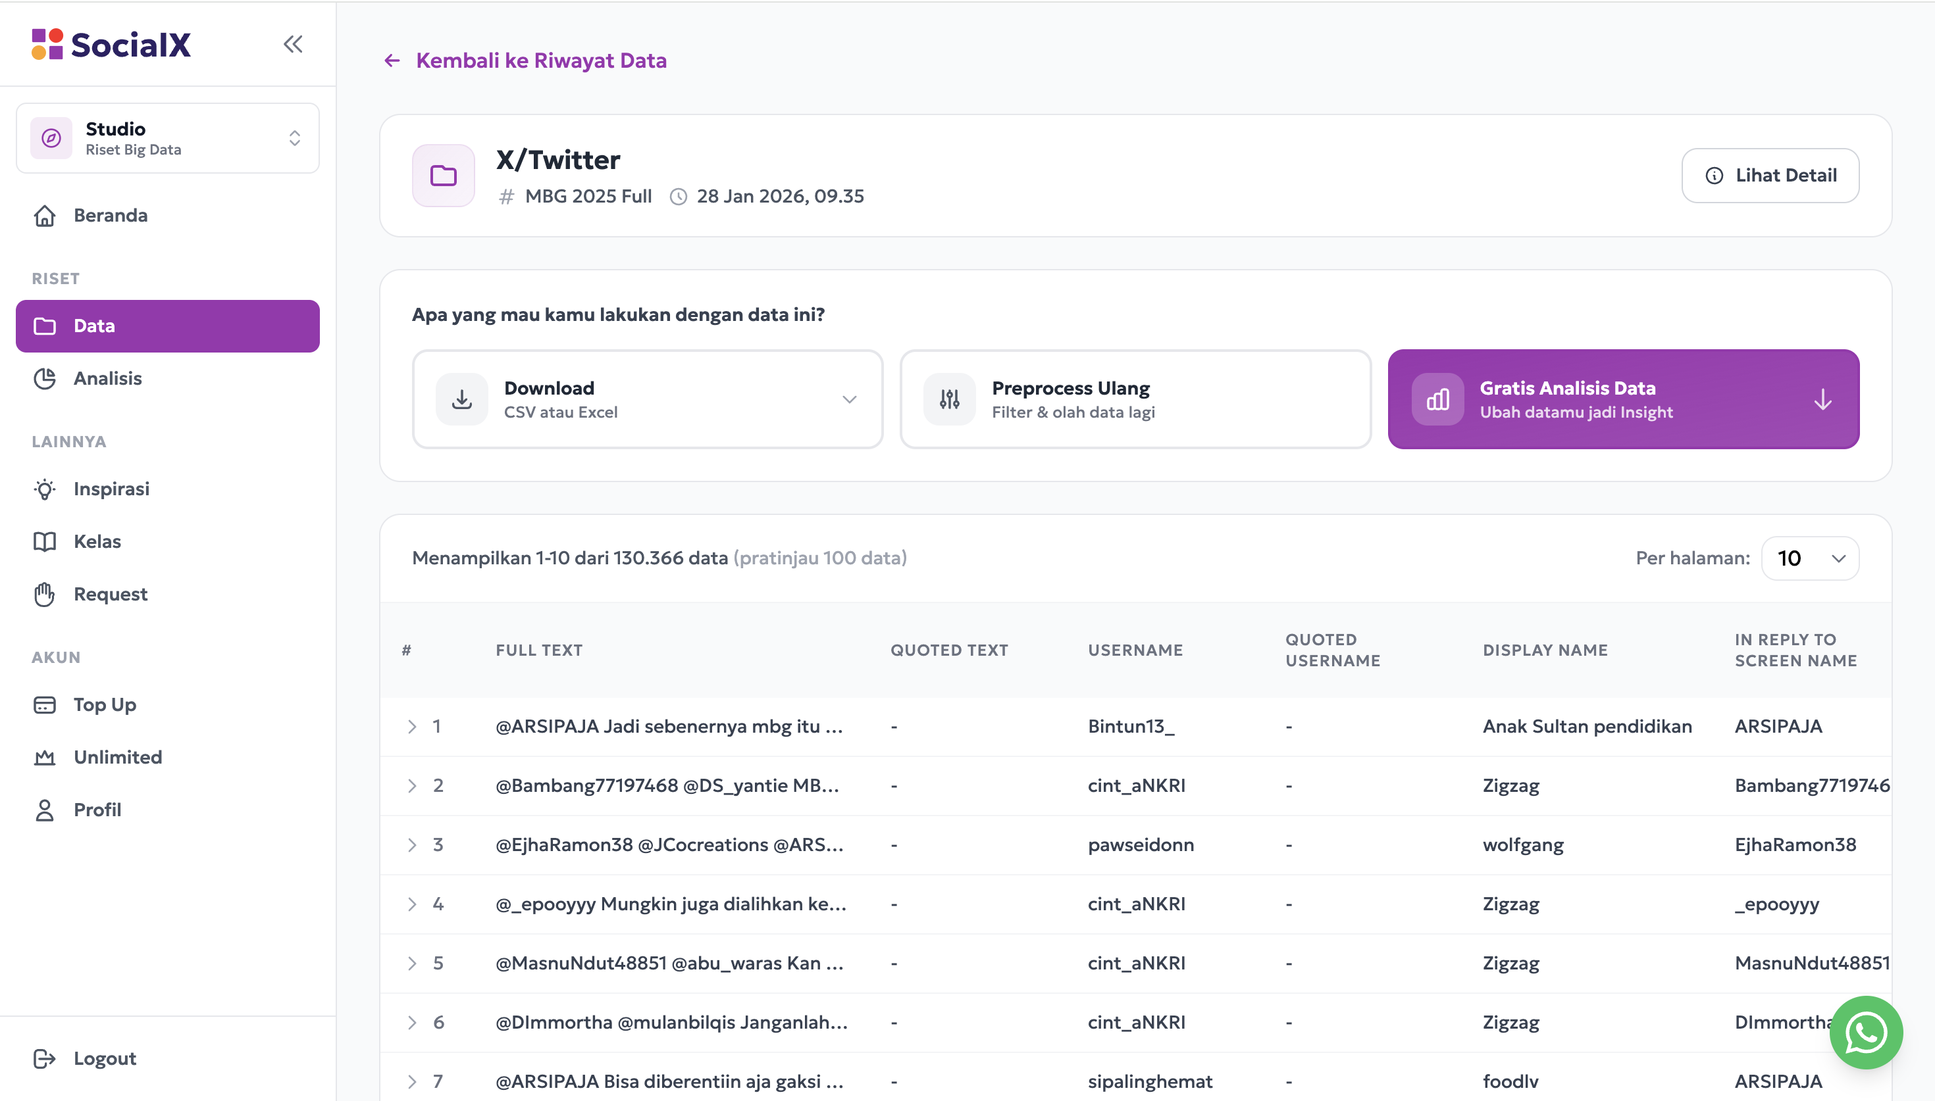Expand row 1 Bintun13_
1935x1101 pixels.
[x=412, y=727]
